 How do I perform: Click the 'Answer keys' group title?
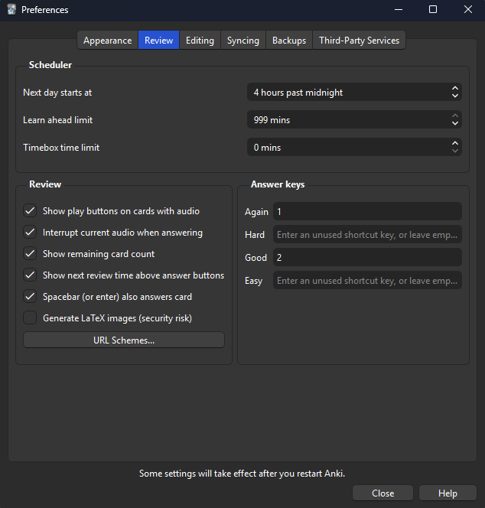278,184
